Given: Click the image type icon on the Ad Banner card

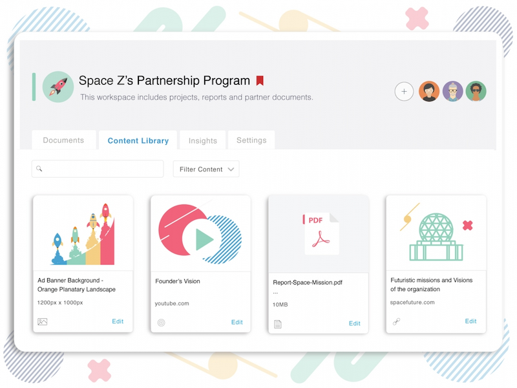Looking at the screenshot, I should (x=43, y=321).
